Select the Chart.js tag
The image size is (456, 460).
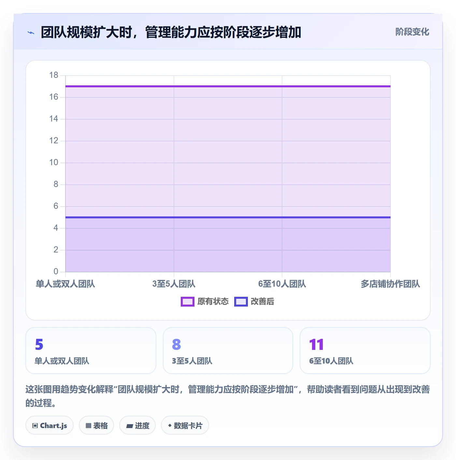50,425
